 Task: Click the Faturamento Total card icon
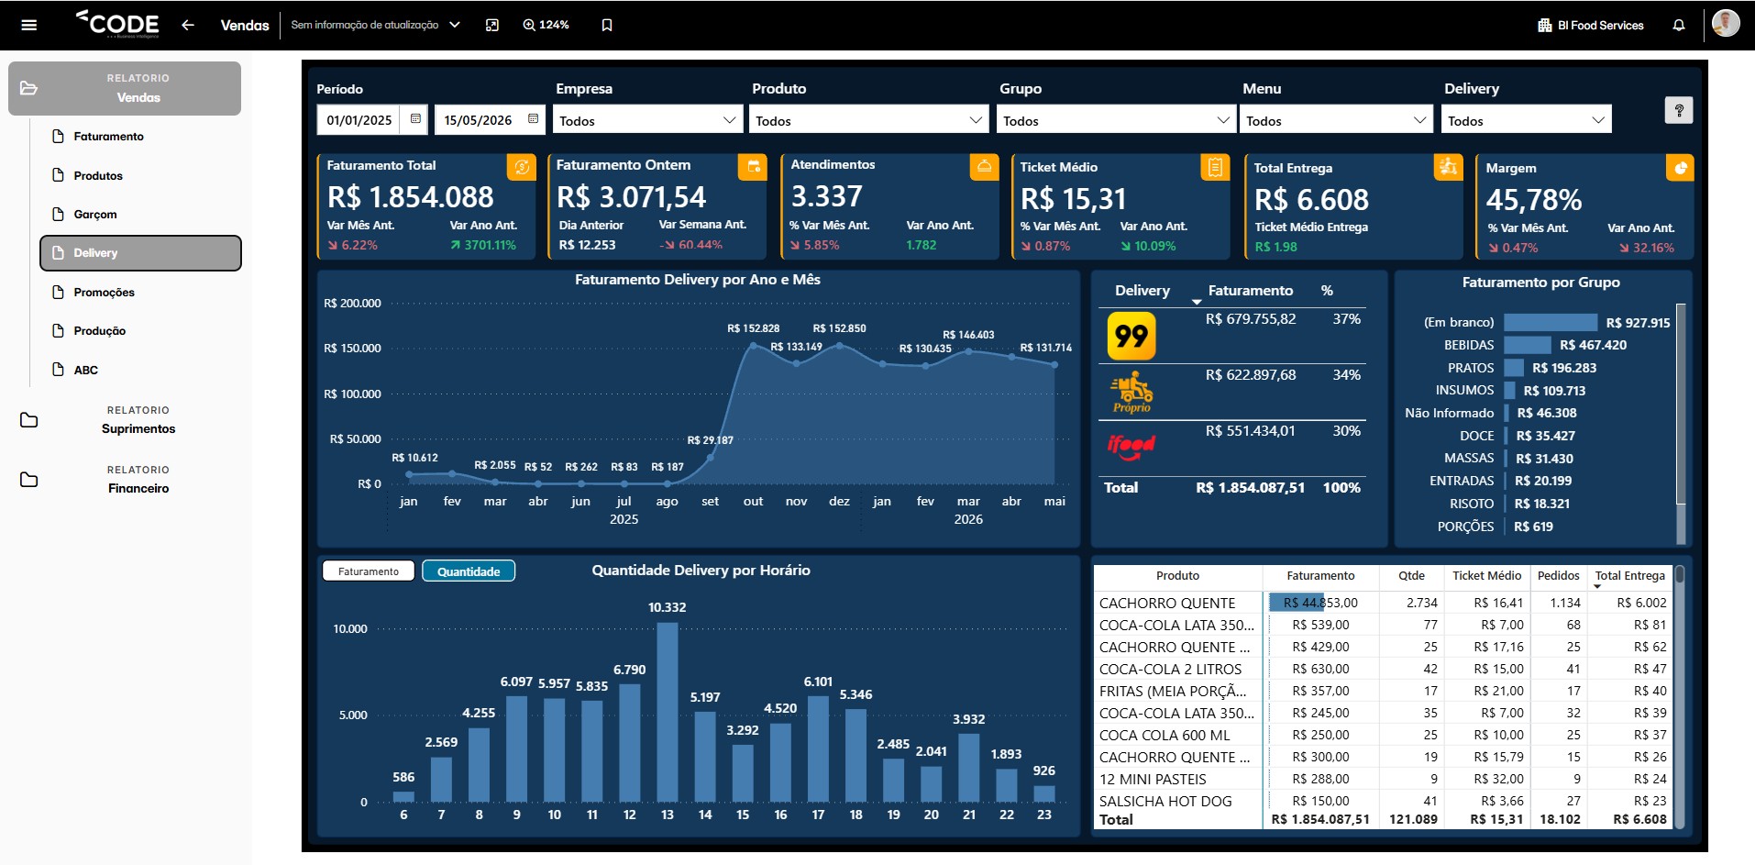pos(522,167)
